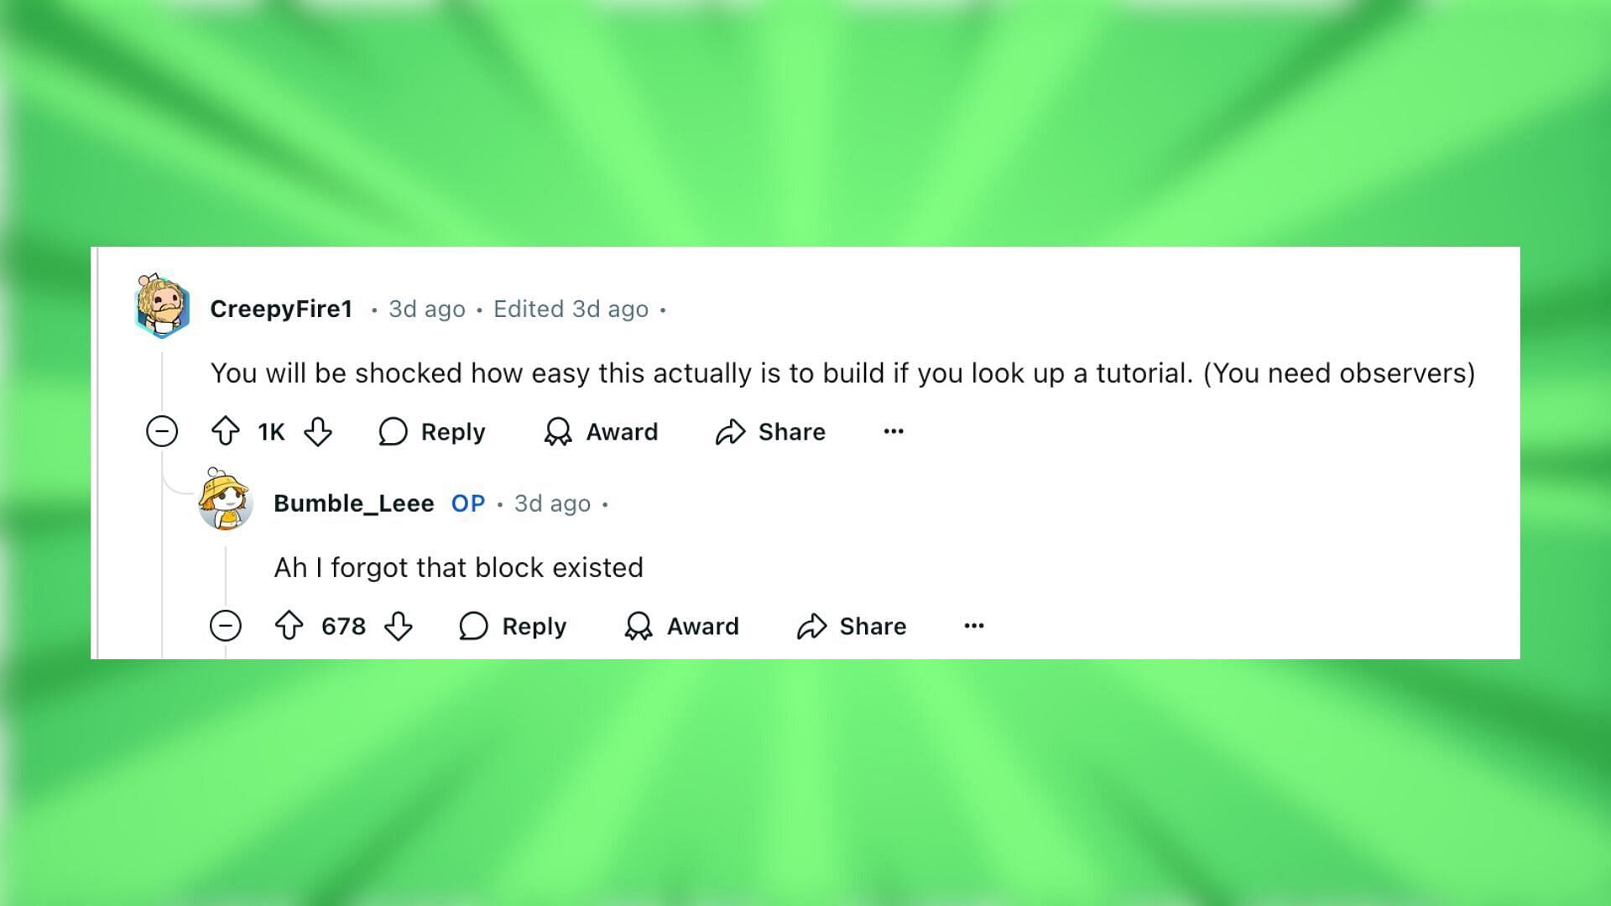This screenshot has height=906, width=1611.
Task: Click the CreepyFire1 username link
Action: click(x=280, y=308)
